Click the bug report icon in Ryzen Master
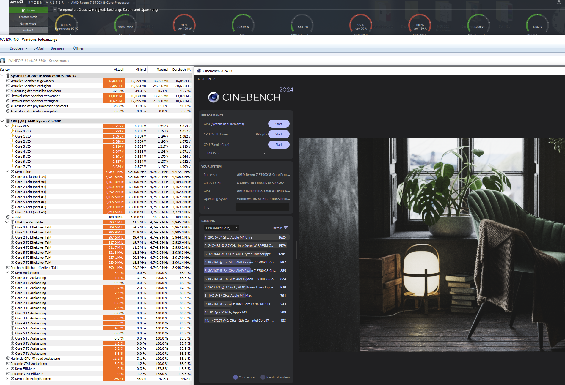The height and width of the screenshot is (385, 565). tap(559, 2)
